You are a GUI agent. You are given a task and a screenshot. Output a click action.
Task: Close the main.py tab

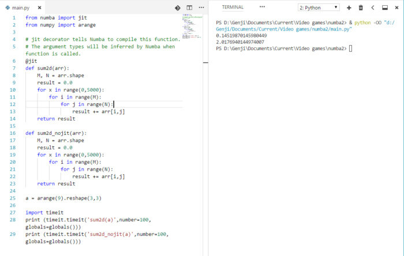pos(39,7)
